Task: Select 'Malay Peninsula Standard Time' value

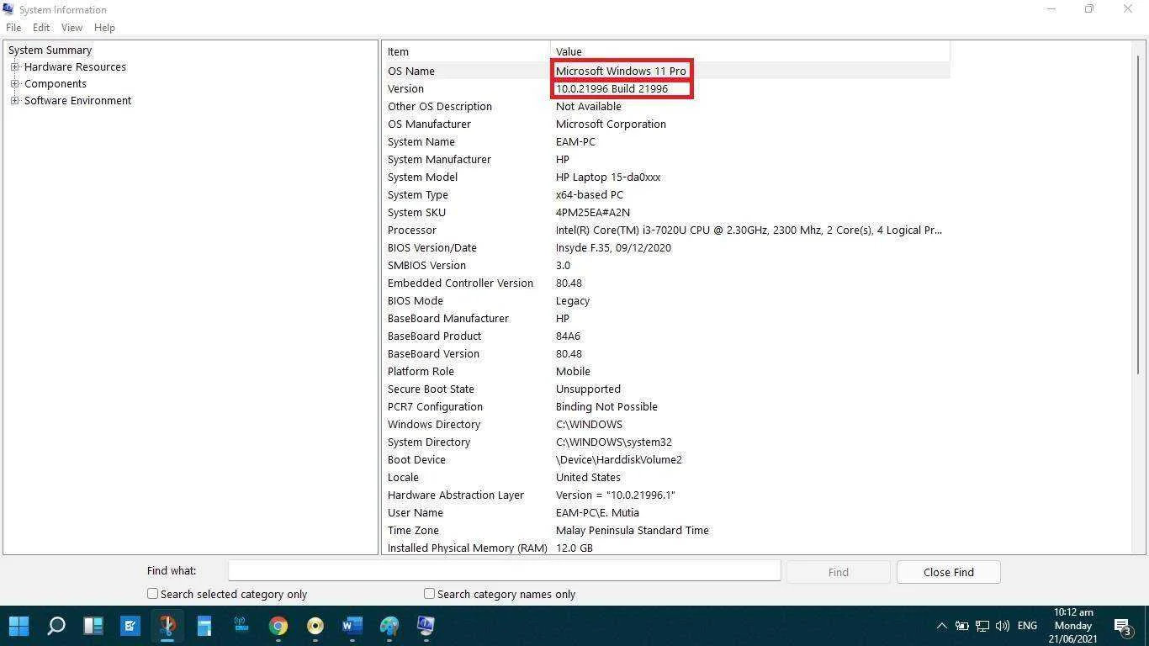Action: [632, 531]
